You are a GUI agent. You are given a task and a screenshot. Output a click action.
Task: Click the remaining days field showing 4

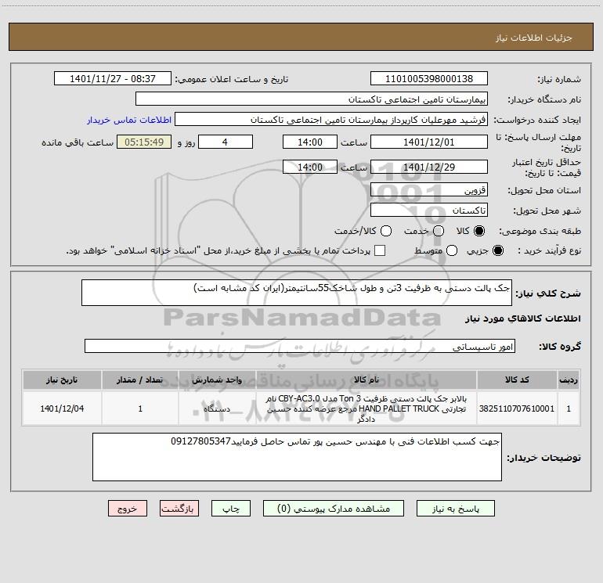coord(226,142)
